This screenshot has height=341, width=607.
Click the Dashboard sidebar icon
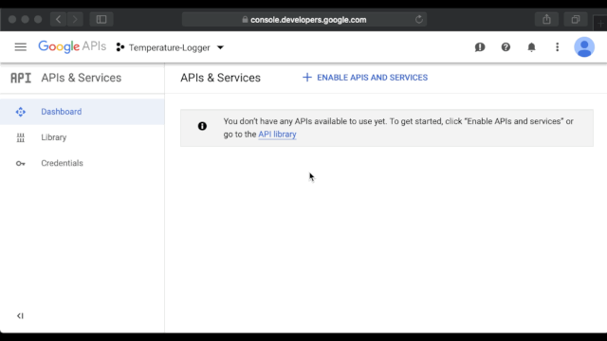21,112
